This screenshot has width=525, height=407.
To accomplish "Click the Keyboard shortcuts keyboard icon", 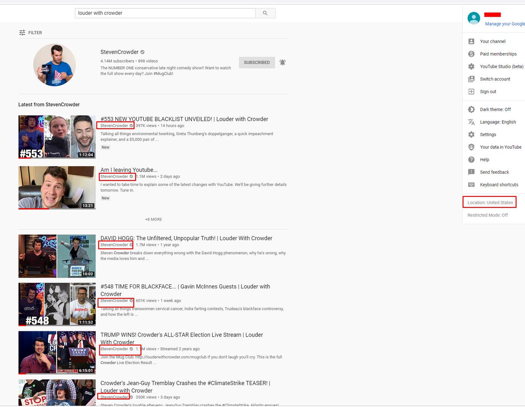I will (471, 185).
